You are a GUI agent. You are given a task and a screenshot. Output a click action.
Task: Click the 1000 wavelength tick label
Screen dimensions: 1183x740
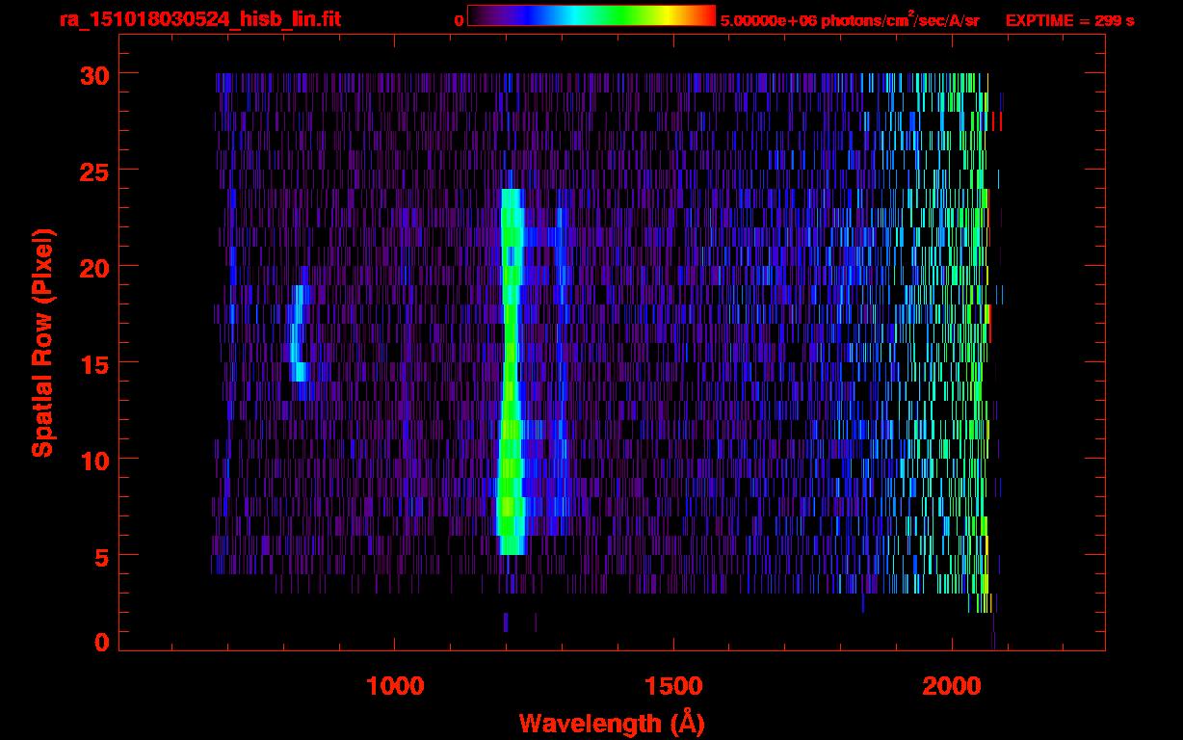[395, 685]
